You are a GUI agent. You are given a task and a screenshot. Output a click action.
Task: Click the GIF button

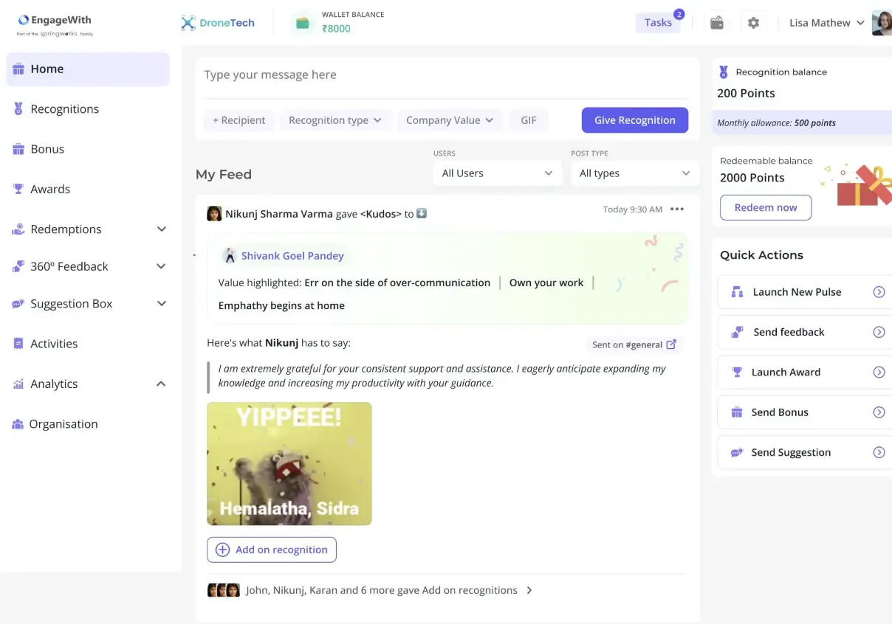(529, 120)
